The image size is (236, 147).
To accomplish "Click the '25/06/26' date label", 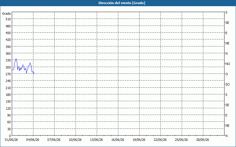I will (x=181, y=140).
